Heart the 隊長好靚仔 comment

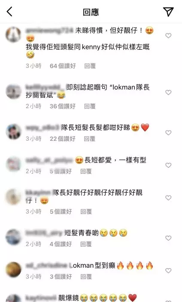pos(168,198)
